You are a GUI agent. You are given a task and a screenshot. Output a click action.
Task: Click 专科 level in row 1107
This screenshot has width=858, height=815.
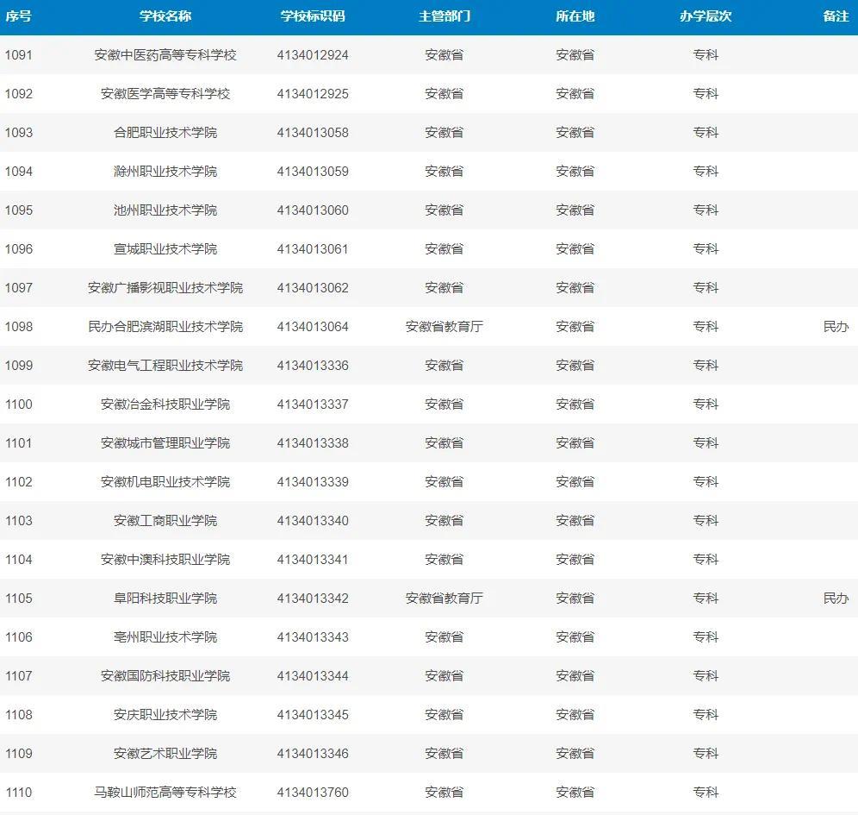coord(706,676)
